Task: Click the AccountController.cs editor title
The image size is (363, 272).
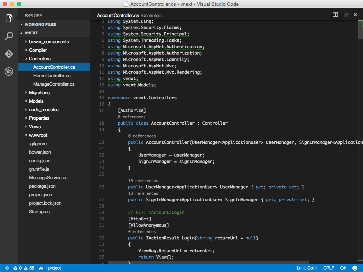Action: coord(118,16)
